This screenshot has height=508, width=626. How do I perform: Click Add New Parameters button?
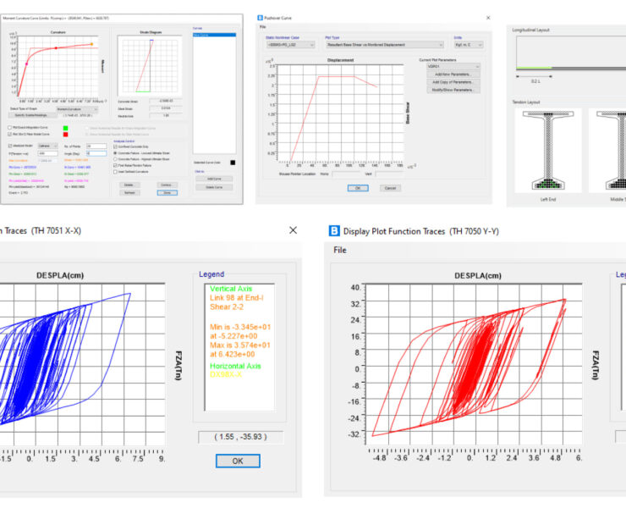pos(453,75)
